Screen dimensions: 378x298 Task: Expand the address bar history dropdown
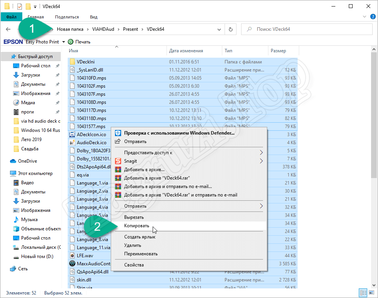pyautogui.click(x=219, y=29)
